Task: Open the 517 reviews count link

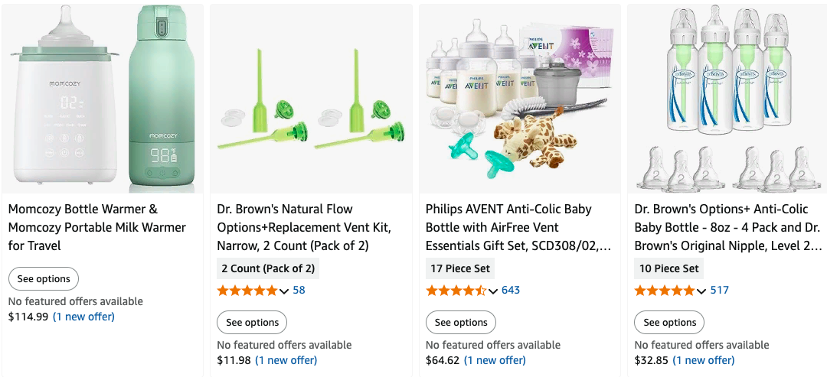Action: point(720,291)
